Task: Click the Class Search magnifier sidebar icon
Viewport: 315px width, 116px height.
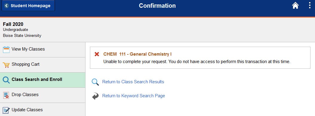Action: (6, 80)
